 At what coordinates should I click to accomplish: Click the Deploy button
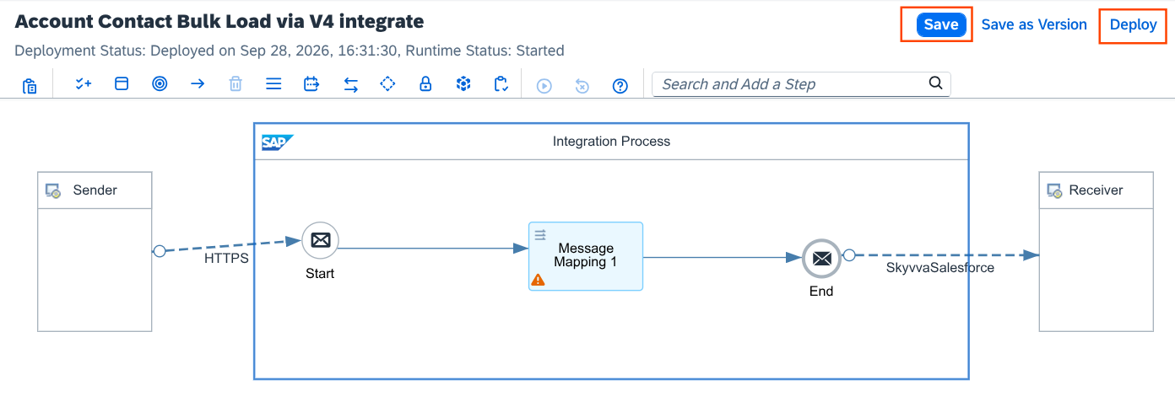(x=1133, y=24)
